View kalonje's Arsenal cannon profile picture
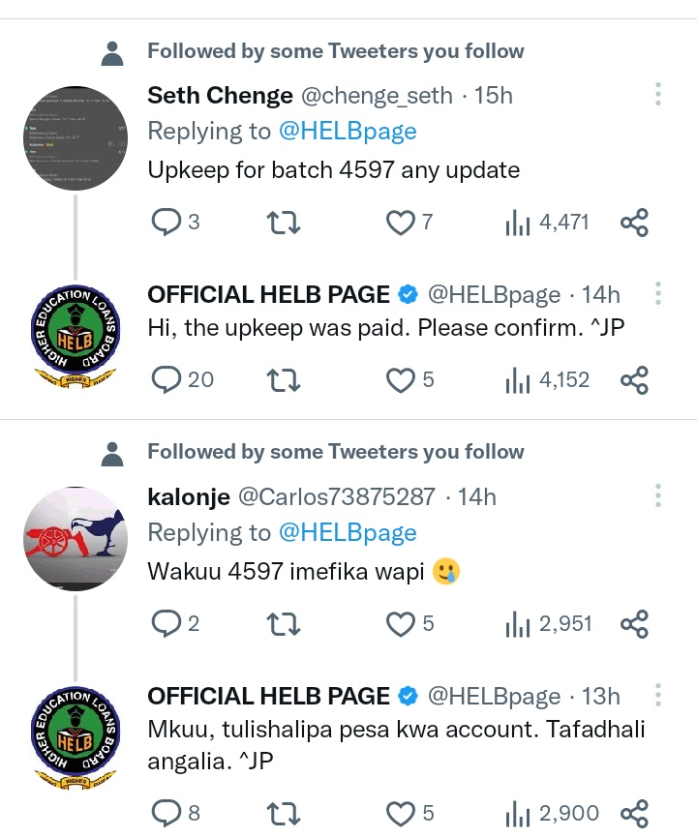Screen dimensions: 697x838 click(x=76, y=538)
